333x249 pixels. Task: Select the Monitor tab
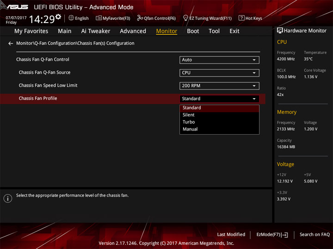click(x=166, y=31)
